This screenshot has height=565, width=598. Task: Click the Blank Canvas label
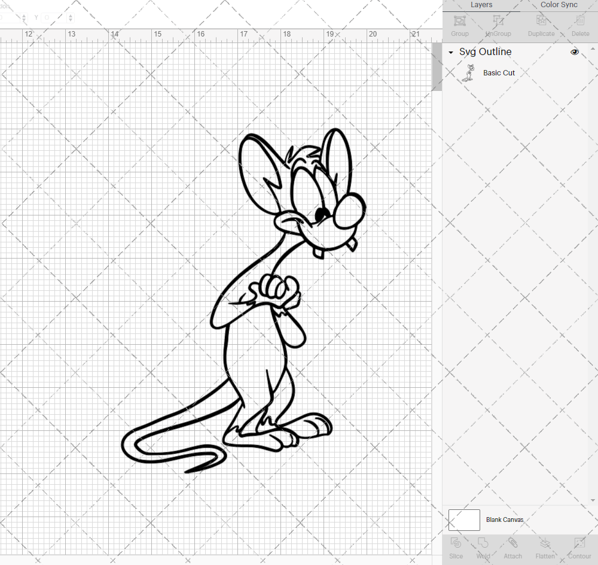click(x=504, y=520)
